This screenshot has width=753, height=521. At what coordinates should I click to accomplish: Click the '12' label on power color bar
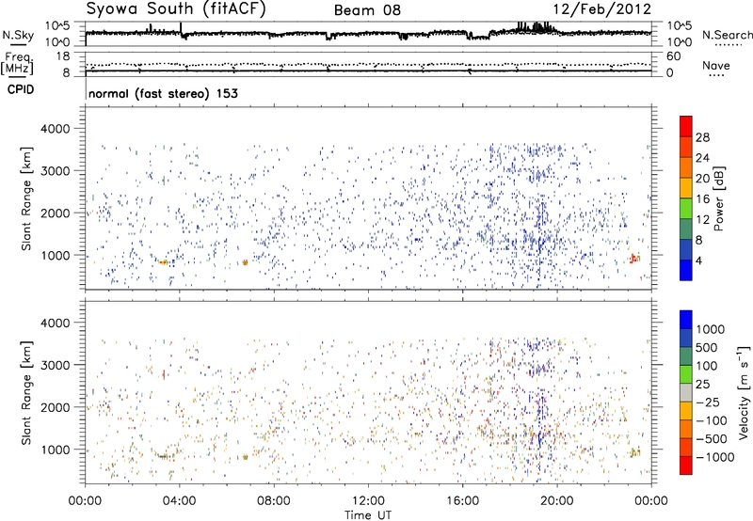click(x=702, y=220)
